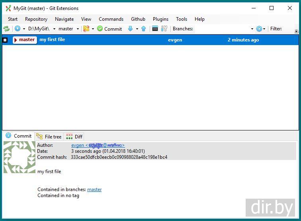Open the repository settings tools icon
This screenshot has width=301, height=221.
[164, 29]
